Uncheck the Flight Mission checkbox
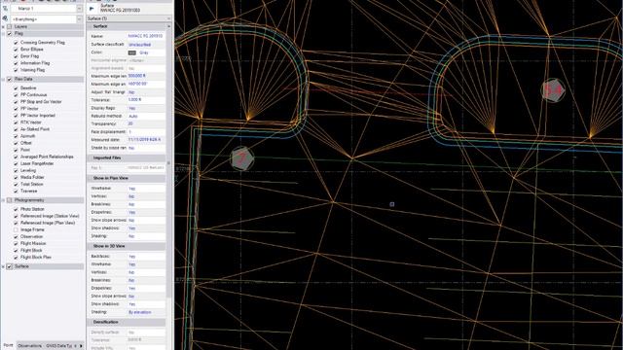The height and width of the screenshot is (350, 623). 16,243
